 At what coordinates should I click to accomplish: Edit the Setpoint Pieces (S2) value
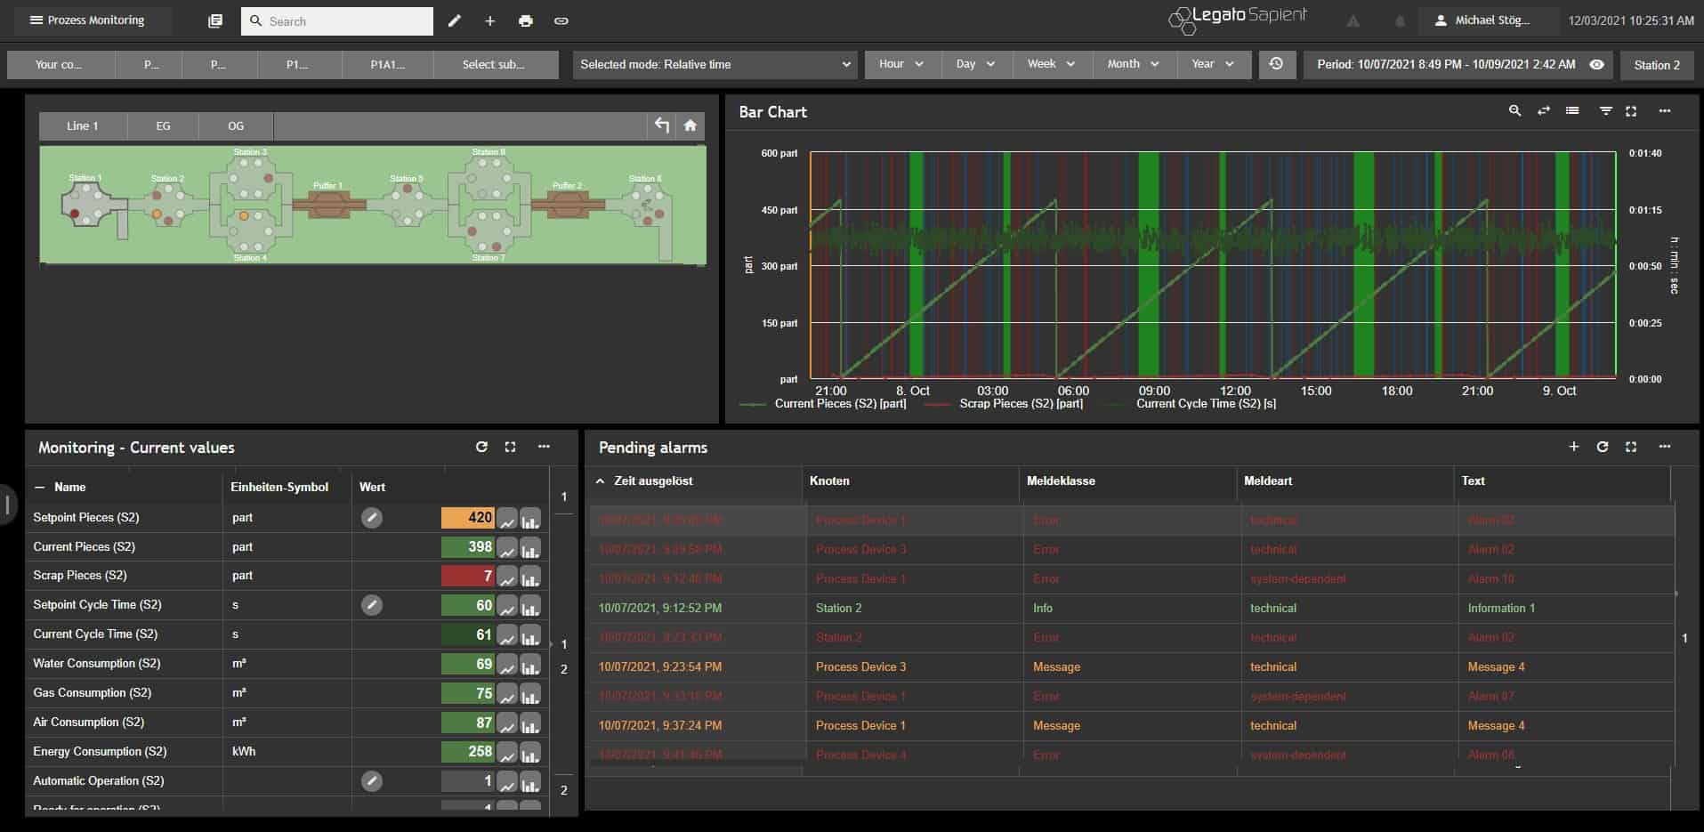point(372,517)
